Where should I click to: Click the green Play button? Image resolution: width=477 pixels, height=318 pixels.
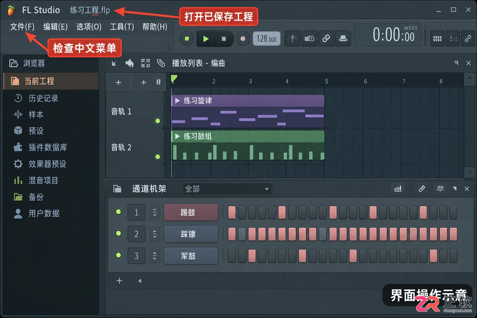[206, 39]
